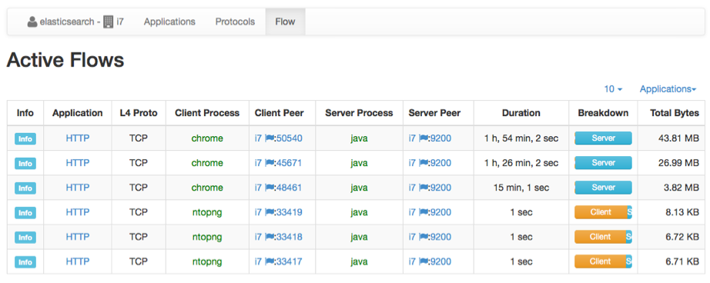This screenshot has height=283, width=710.
Task: Click flag icon in client peer 33419 row
Action: 270,212
